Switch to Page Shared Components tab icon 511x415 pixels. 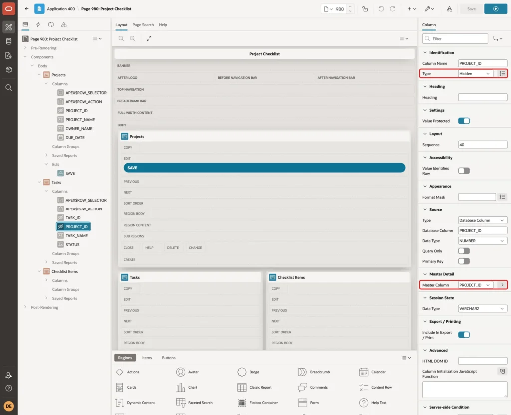coord(64,25)
